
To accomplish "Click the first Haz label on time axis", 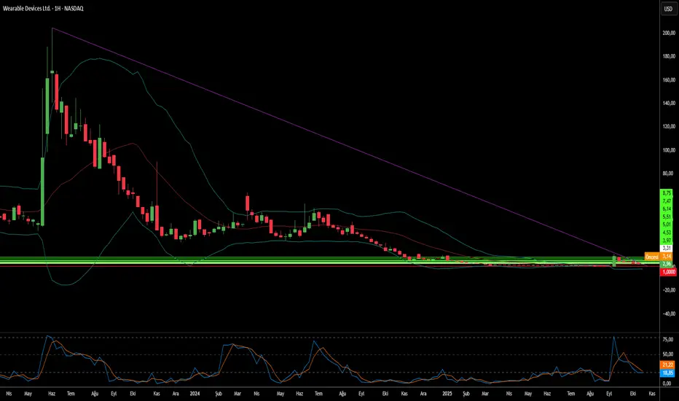I will (x=52, y=394).
